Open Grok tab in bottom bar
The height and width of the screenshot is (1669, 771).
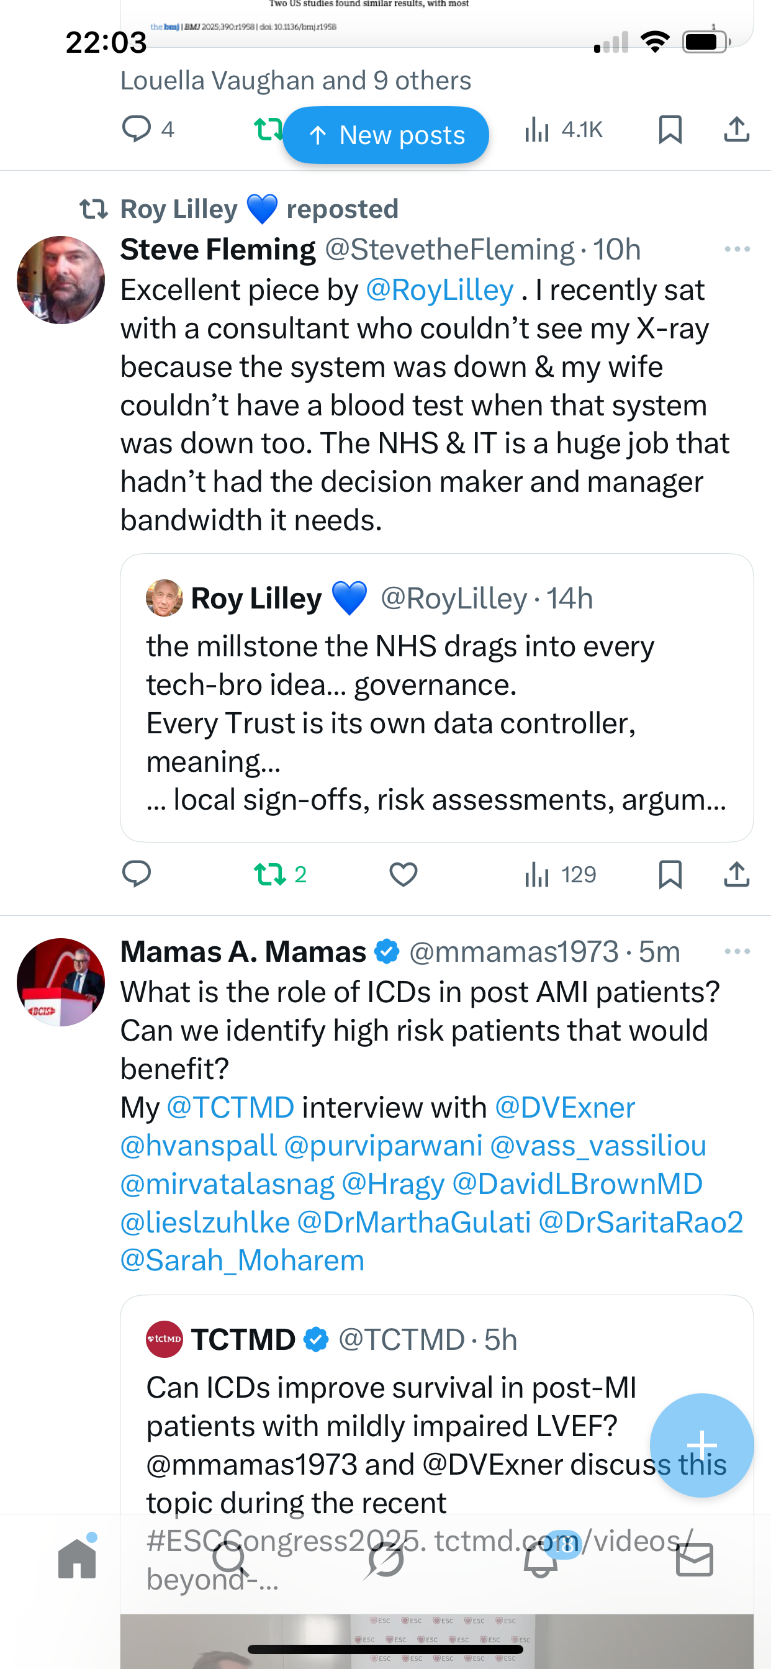click(x=385, y=1560)
